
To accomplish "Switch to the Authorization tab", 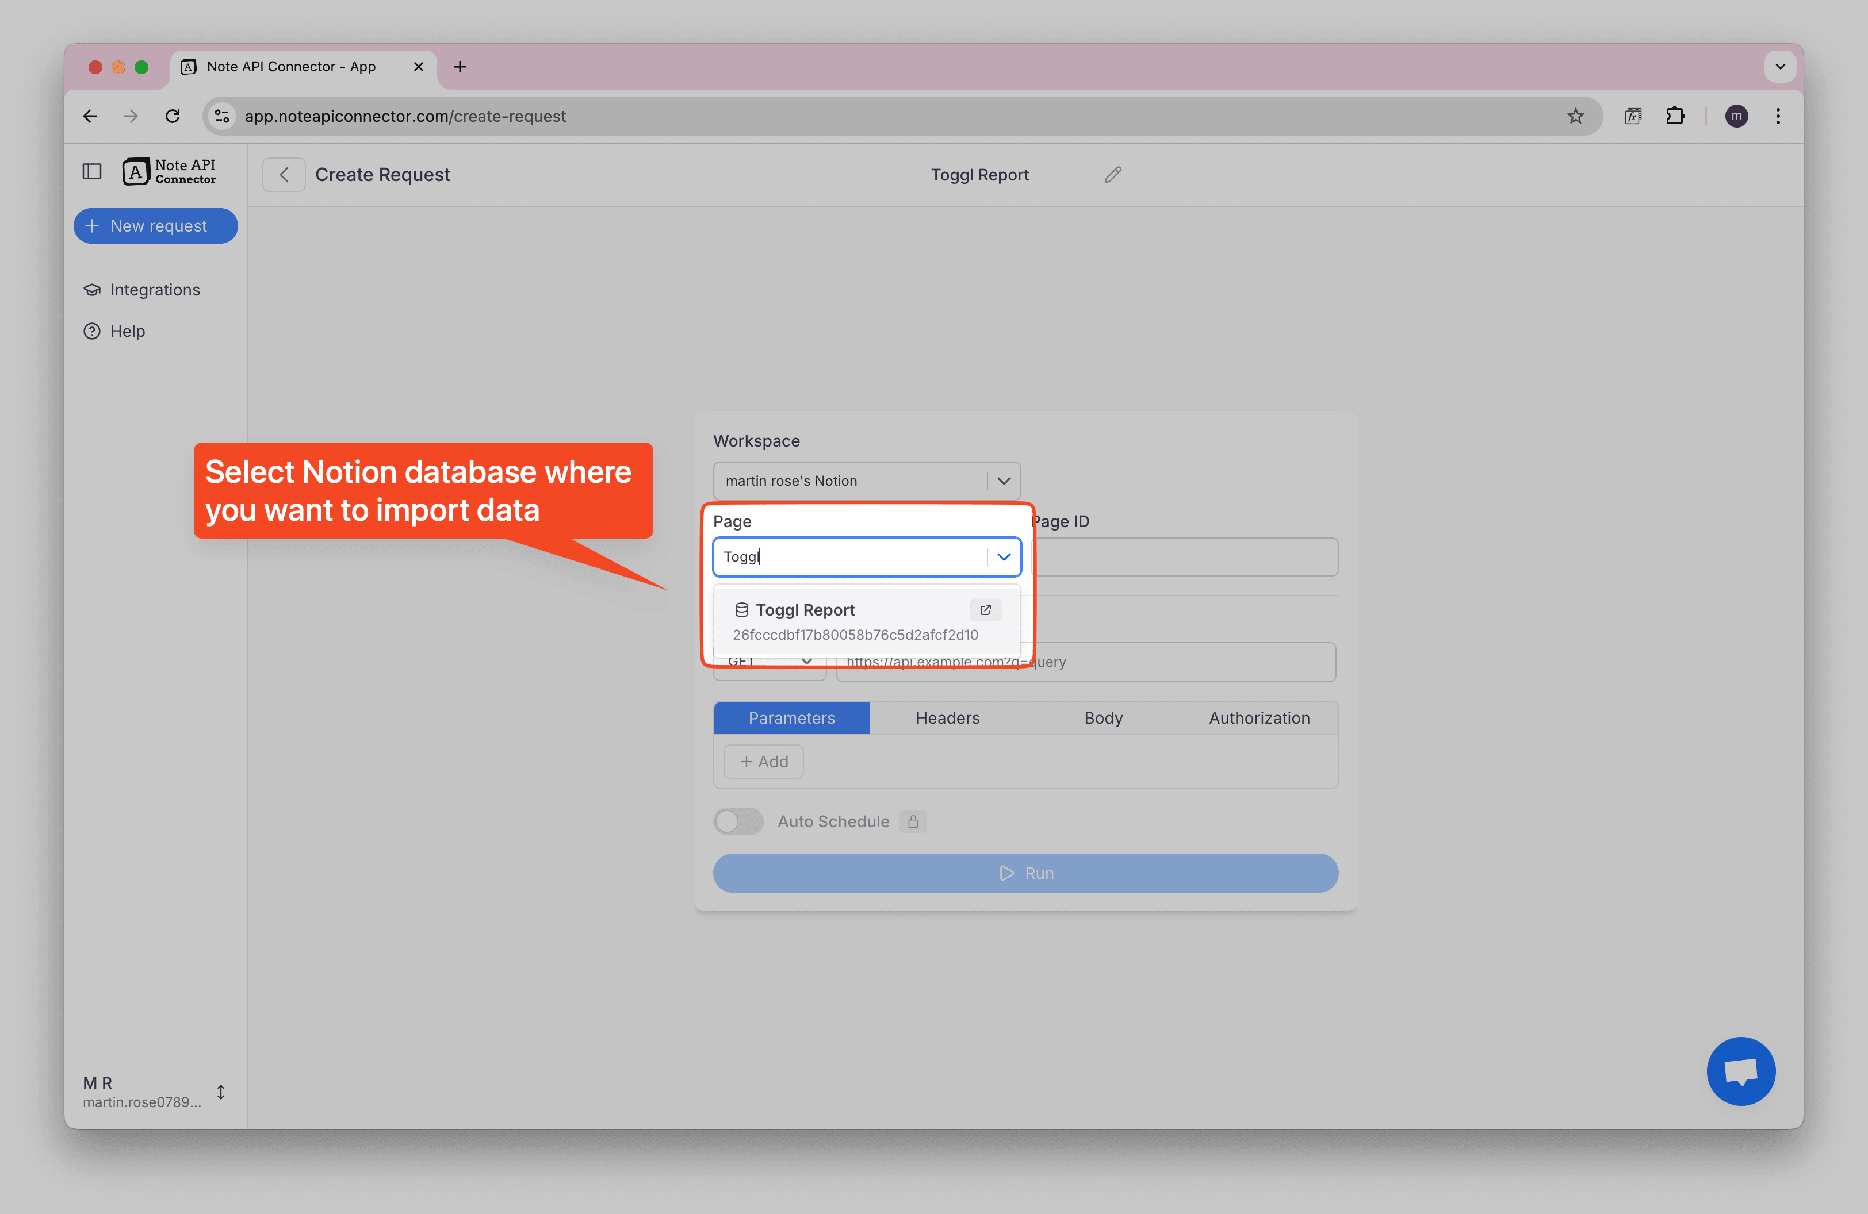I will (1258, 717).
